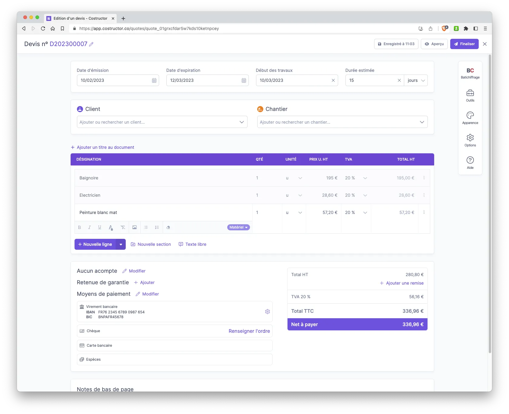
Task: Go to browser home page
Action: point(53,28)
